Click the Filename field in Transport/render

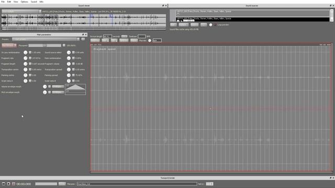tap(137, 184)
